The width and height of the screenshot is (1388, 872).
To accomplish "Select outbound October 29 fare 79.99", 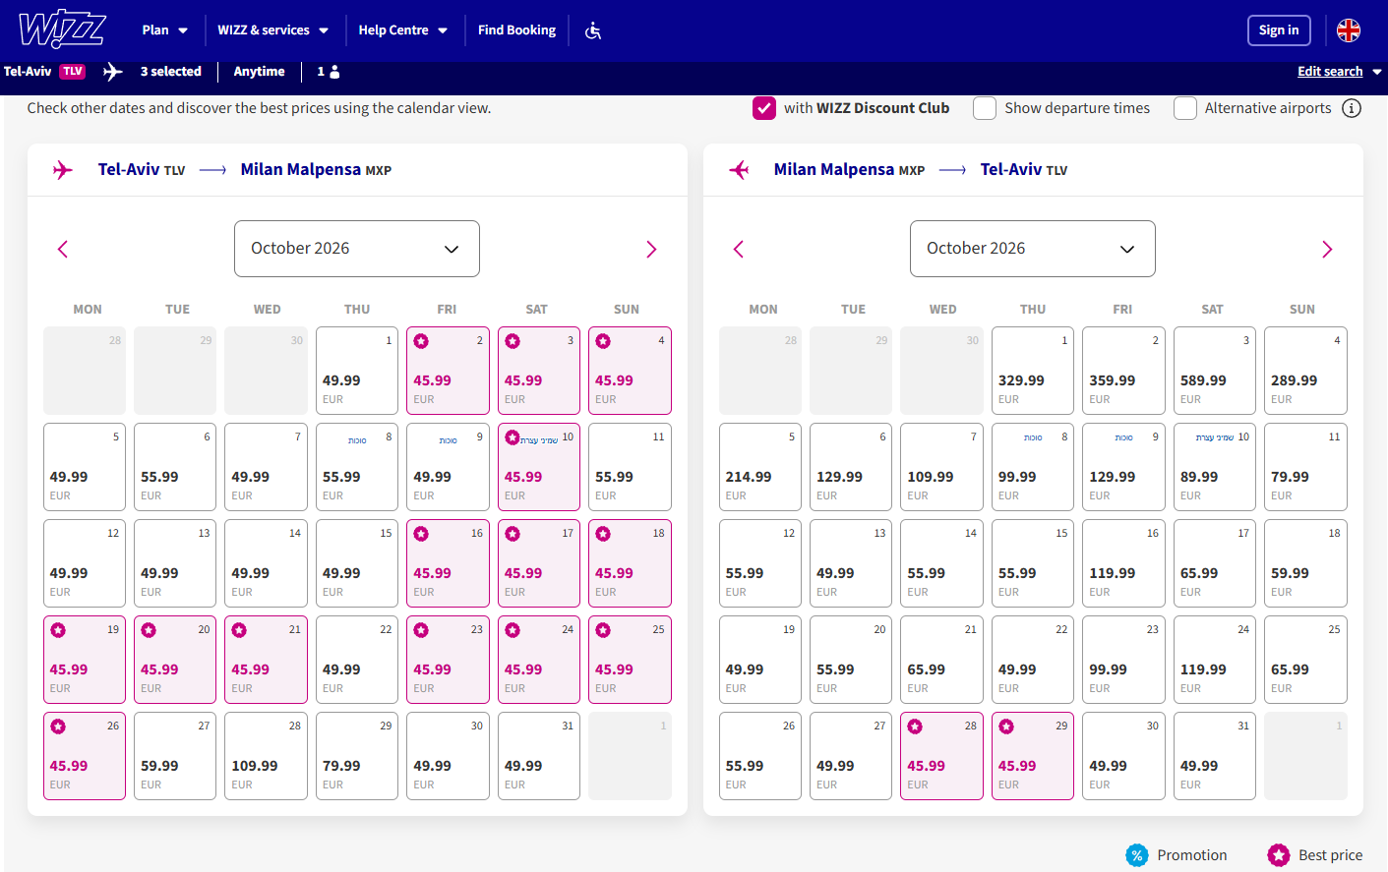I will tap(357, 756).
